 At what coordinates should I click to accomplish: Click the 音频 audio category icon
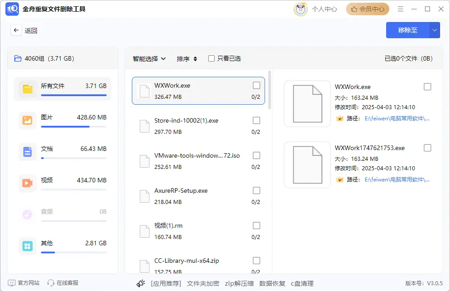pyautogui.click(x=27, y=215)
